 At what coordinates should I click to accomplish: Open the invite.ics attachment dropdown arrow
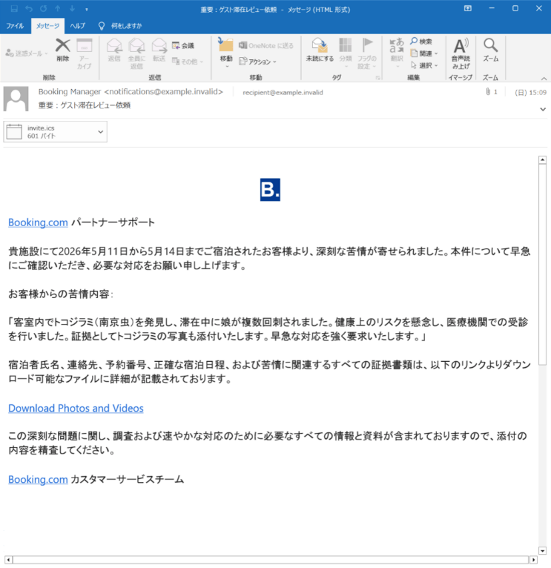pos(101,132)
